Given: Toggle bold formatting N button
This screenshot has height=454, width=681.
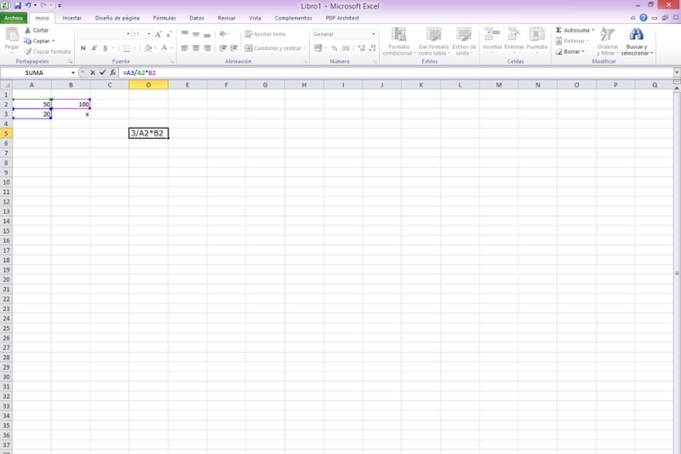Looking at the screenshot, I should [x=83, y=48].
